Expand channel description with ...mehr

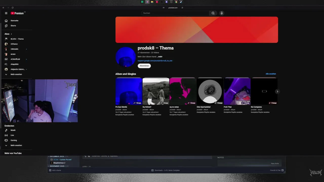coord(159,57)
